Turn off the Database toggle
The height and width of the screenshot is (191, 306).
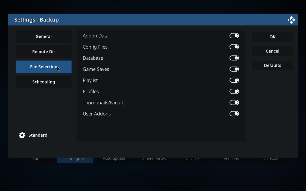tap(234, 58)
